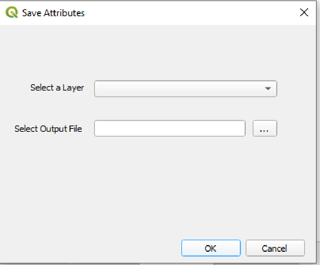Click the small triangle in the layer combo
The width and height of the screenshot is (320, 265).
pos(268,89)
